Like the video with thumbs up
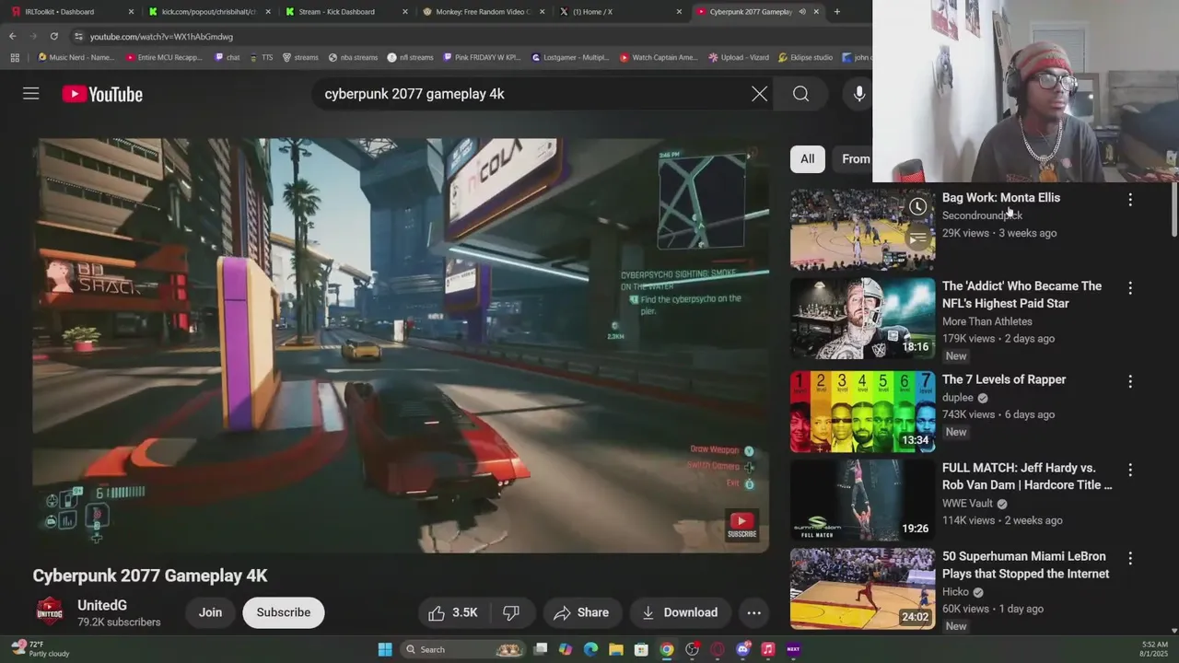1179x663 pixels. pyautogui.click(x=452, y=612)
